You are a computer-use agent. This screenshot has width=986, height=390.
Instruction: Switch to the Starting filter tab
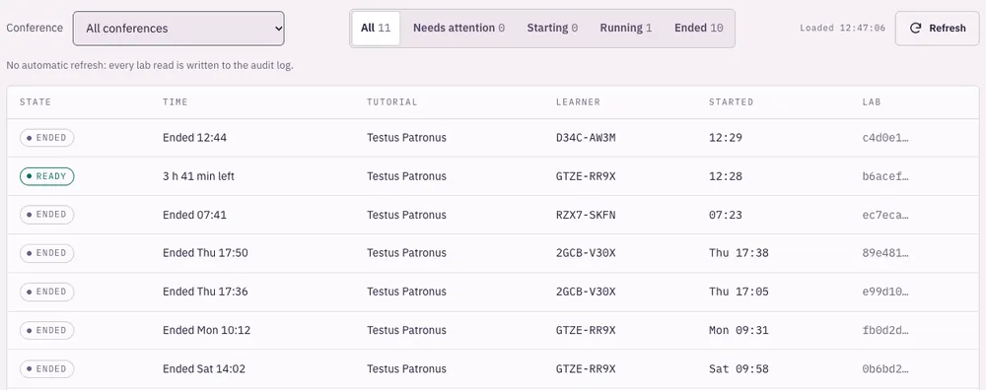click(552, 28)
